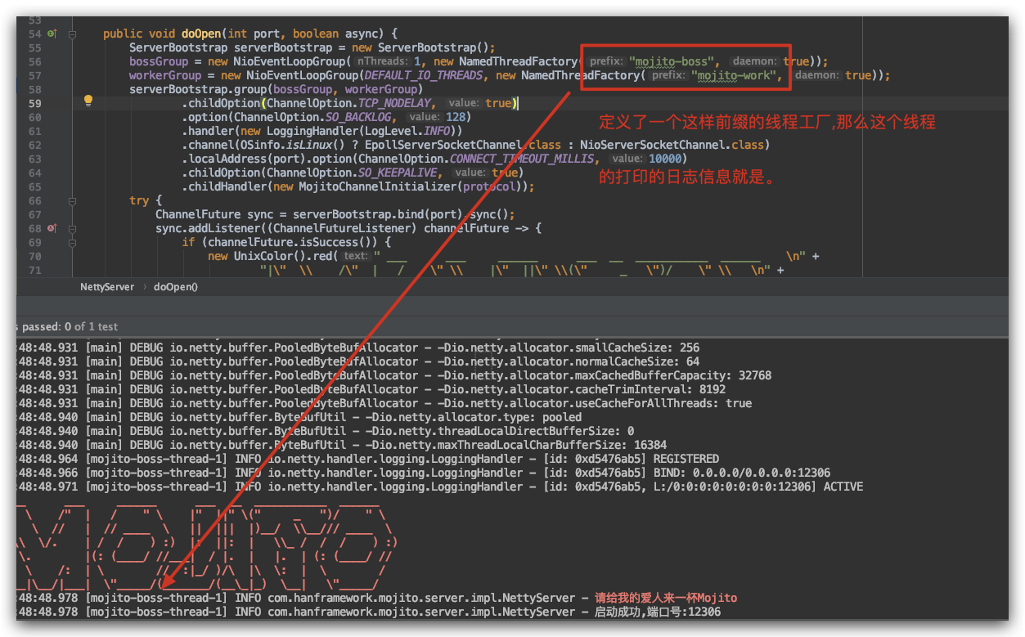Click the nThreads inlay hint on line 56
The height and width of the screenshot is (637, 1025).
[x=382, y=61]
